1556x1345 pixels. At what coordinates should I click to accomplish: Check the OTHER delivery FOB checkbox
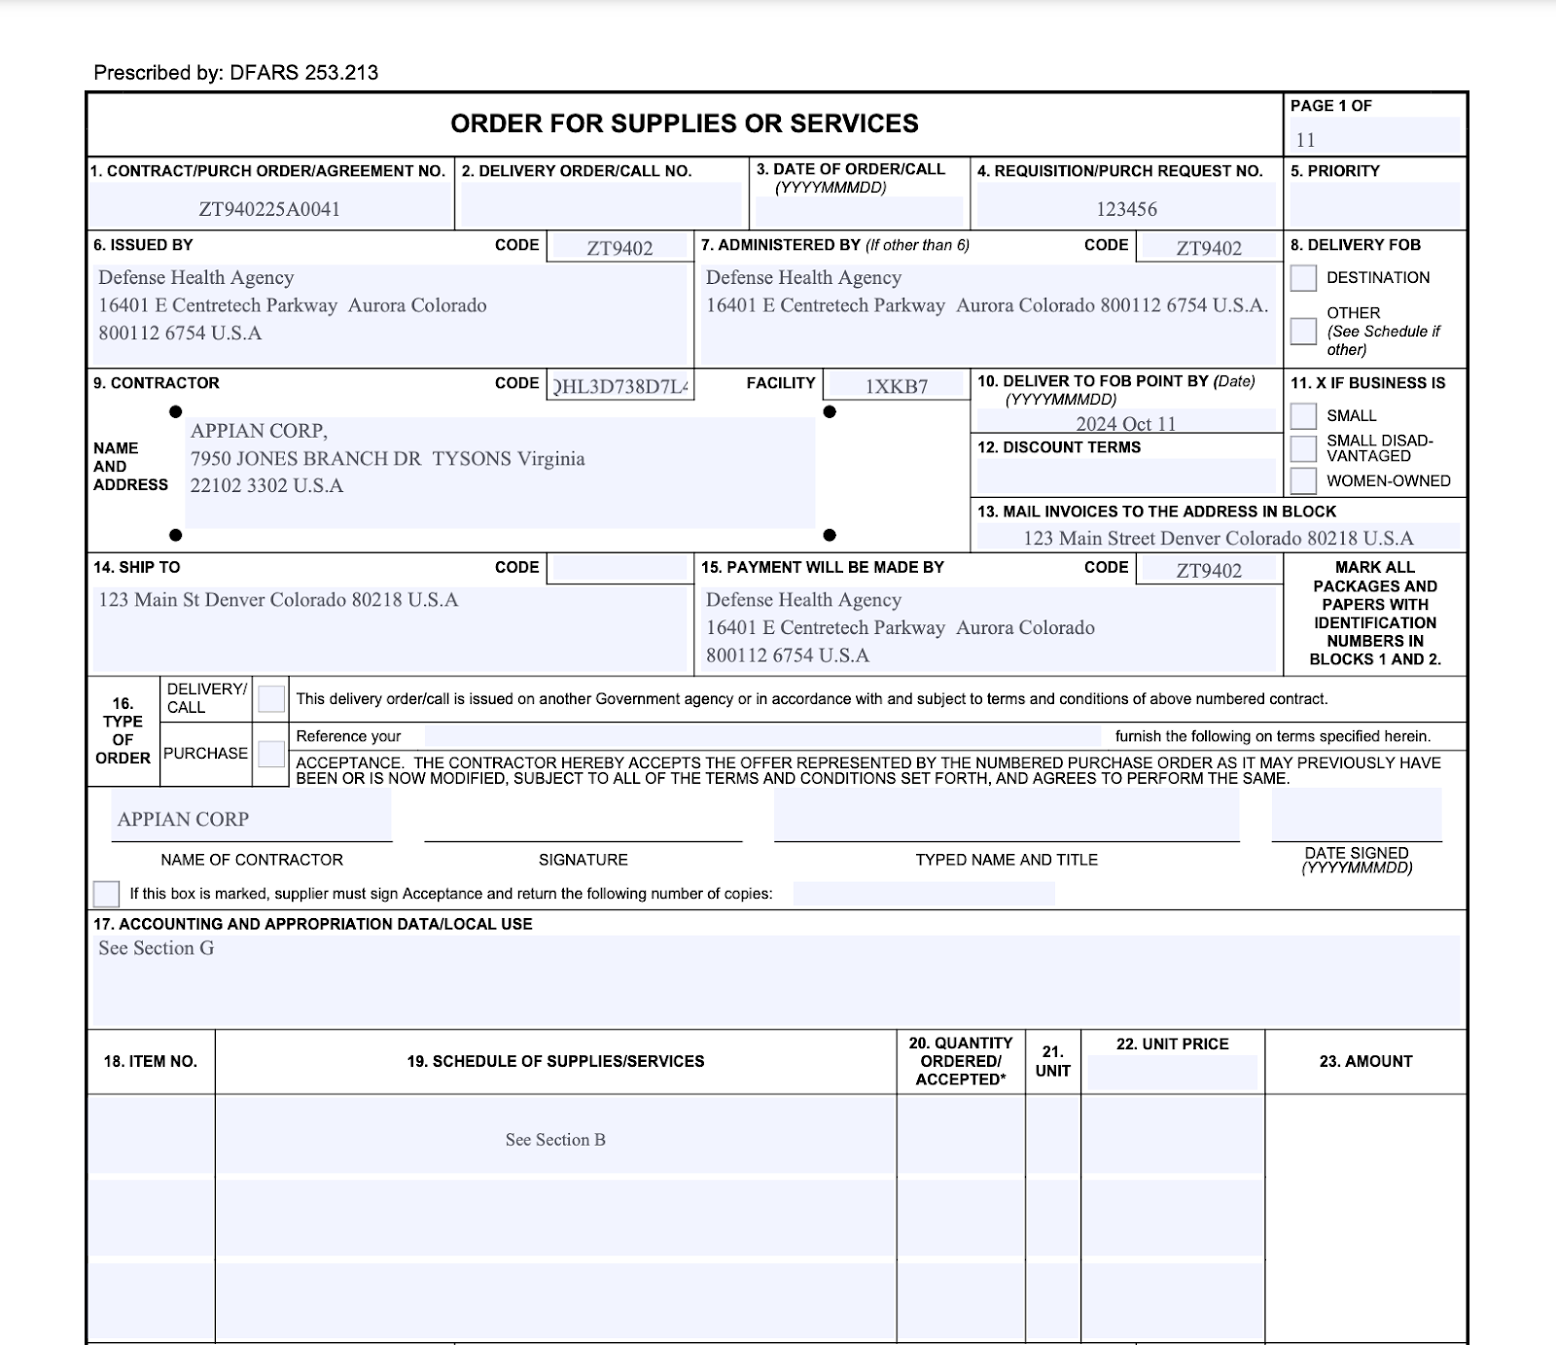point(1303,331)
